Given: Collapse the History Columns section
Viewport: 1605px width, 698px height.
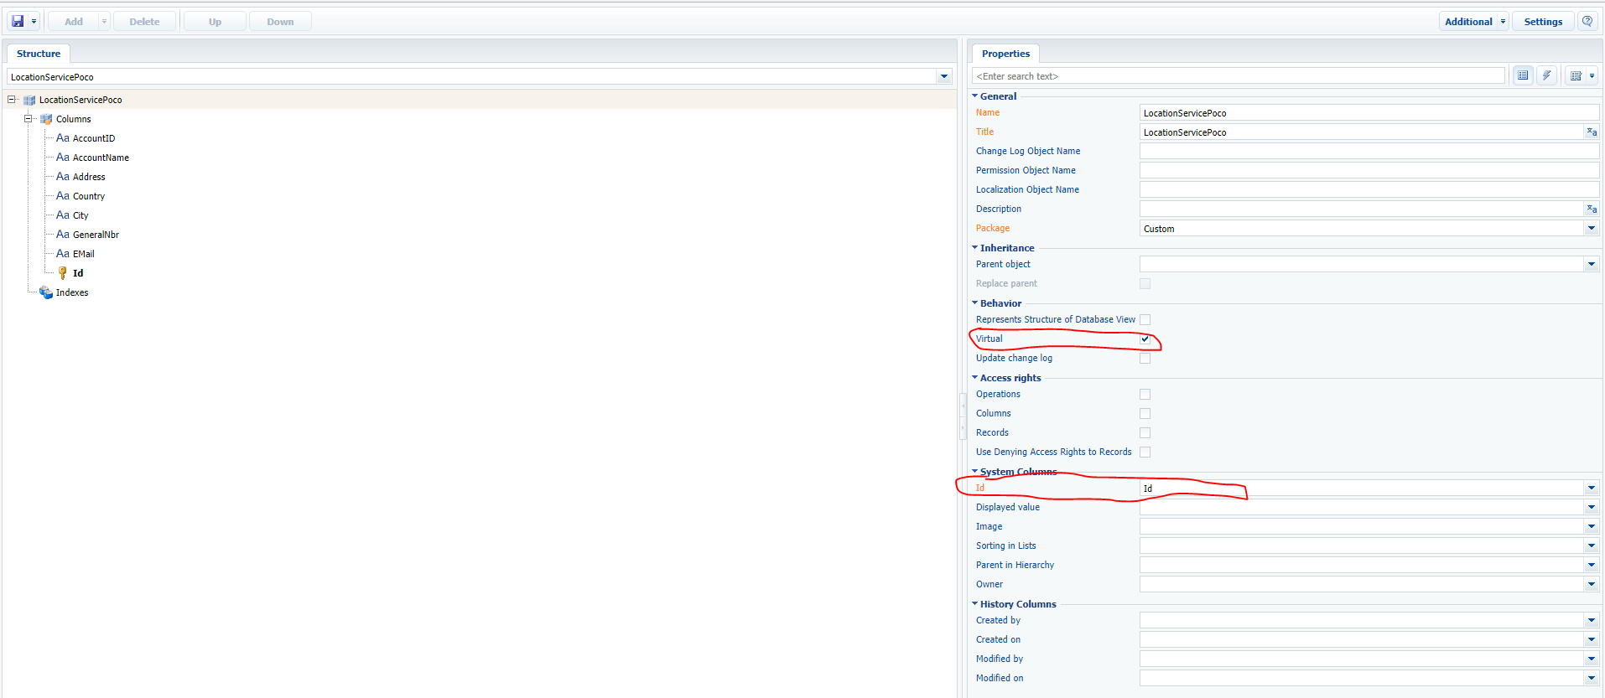Looking at the screenshot, I should coord(974,604).
